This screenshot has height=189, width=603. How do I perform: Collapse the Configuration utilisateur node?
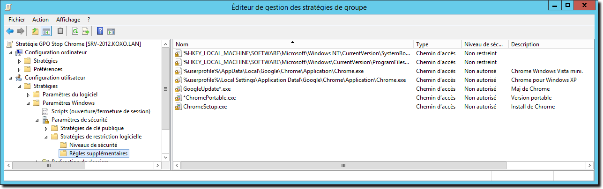[10, 78]
